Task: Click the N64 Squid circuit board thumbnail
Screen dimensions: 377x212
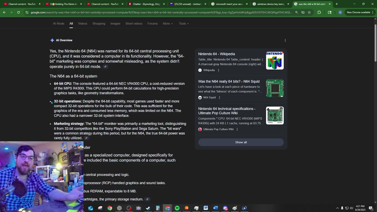Action: point(275,88)
